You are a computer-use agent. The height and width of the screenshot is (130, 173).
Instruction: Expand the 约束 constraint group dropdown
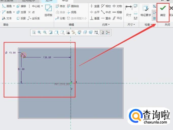point(106,24)
